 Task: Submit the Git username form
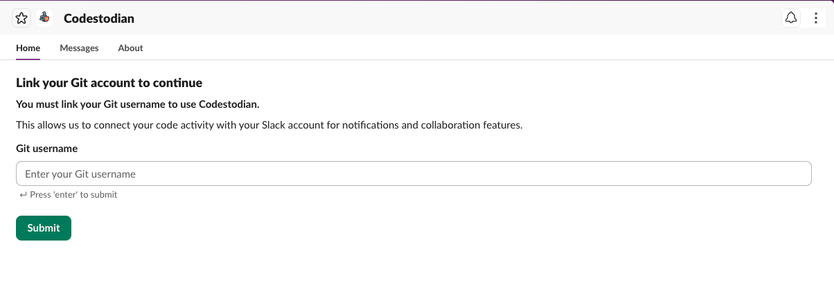coord(44,228)
